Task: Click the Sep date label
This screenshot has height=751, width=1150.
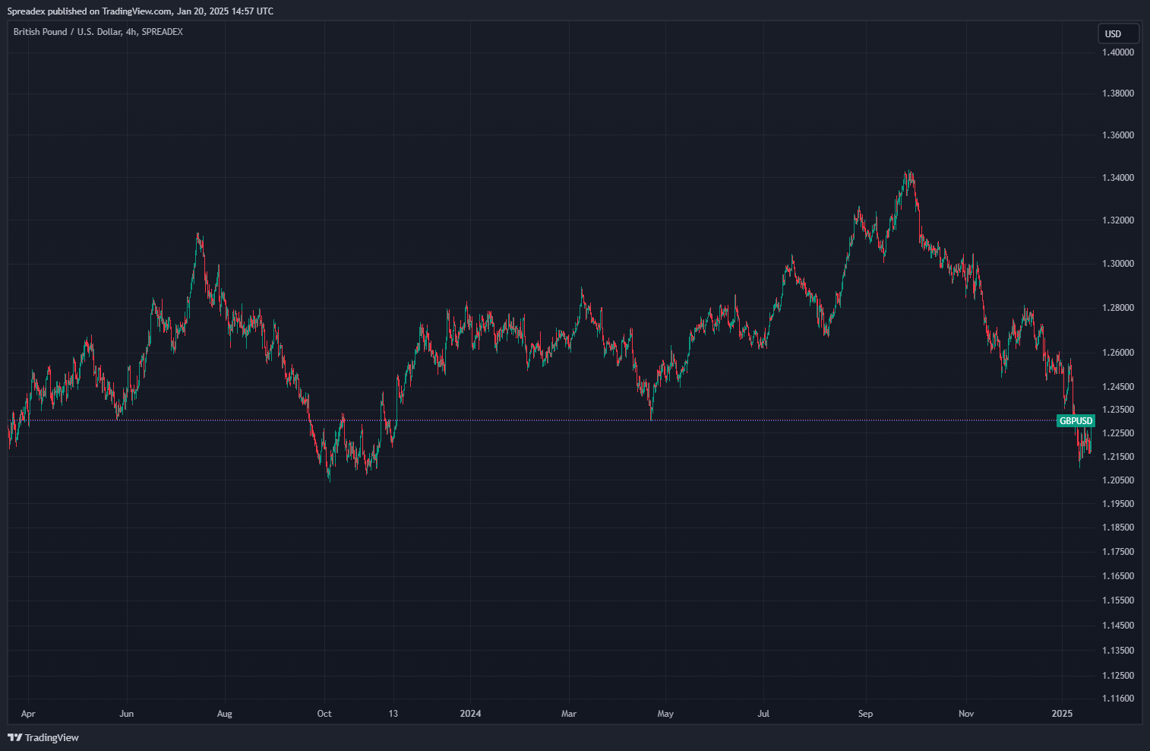Action: tap(866, 714)
